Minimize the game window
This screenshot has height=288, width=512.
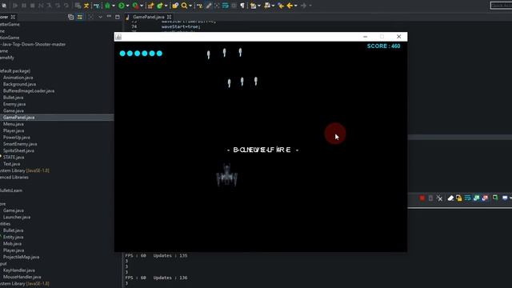(365, 37)
